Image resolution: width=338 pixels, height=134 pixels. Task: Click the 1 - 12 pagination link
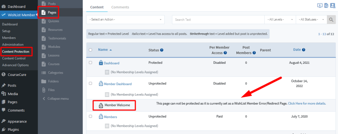tap(322, 34)
